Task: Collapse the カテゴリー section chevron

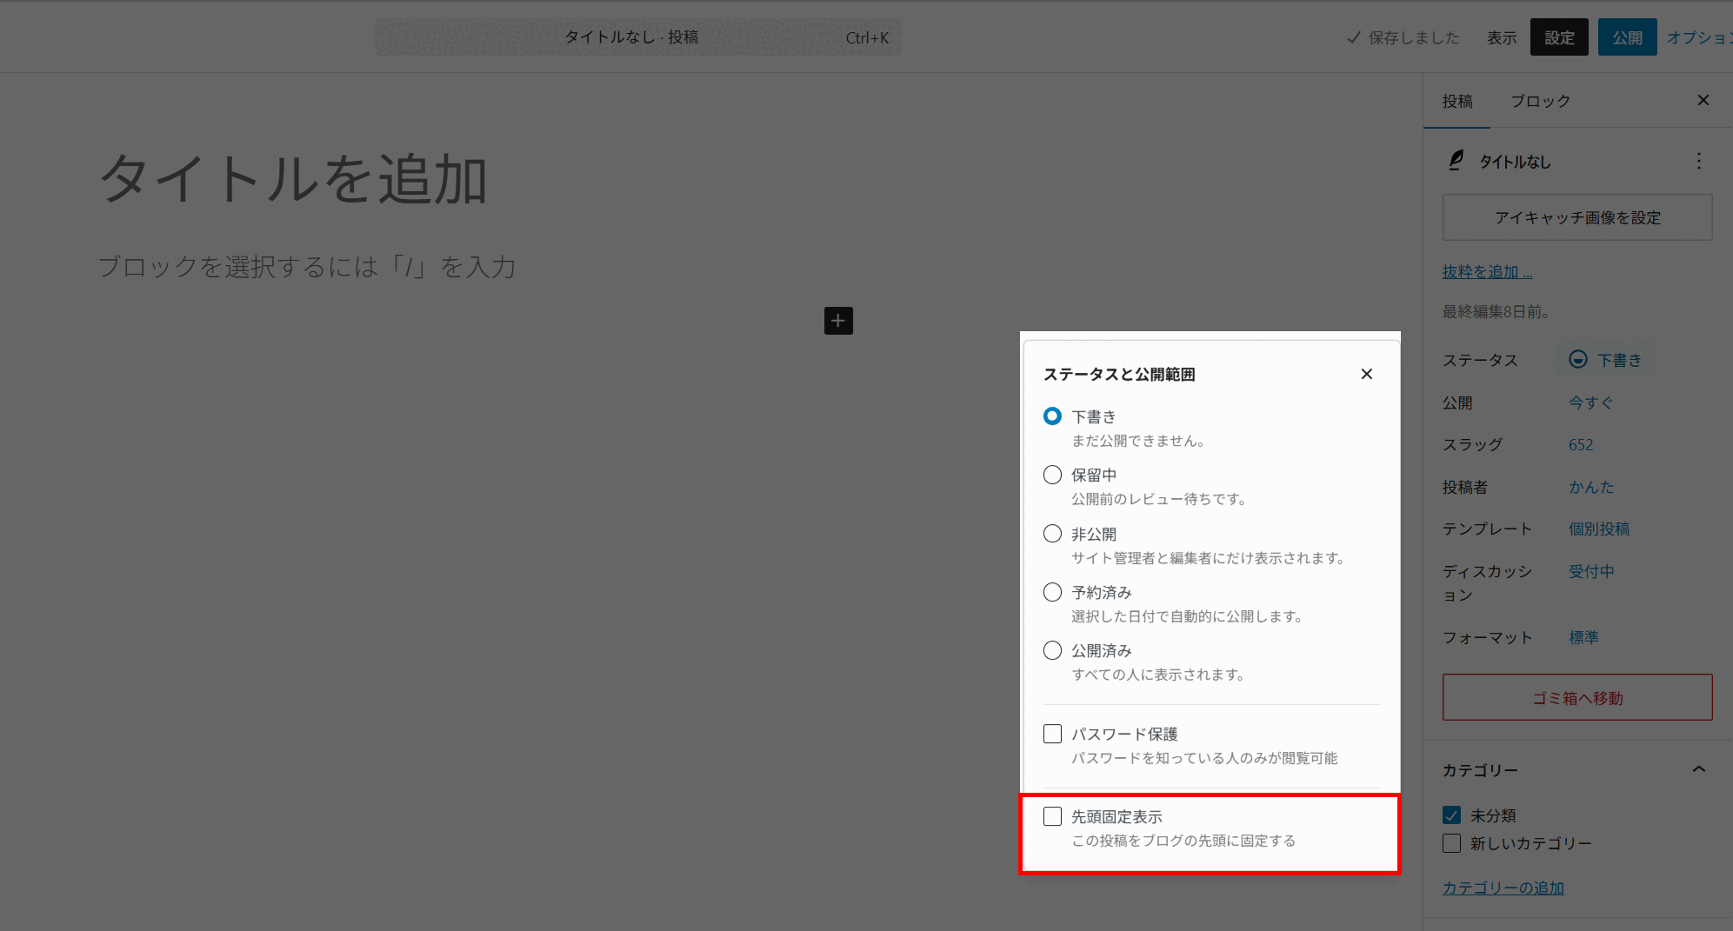Action: coord(1699,769)
